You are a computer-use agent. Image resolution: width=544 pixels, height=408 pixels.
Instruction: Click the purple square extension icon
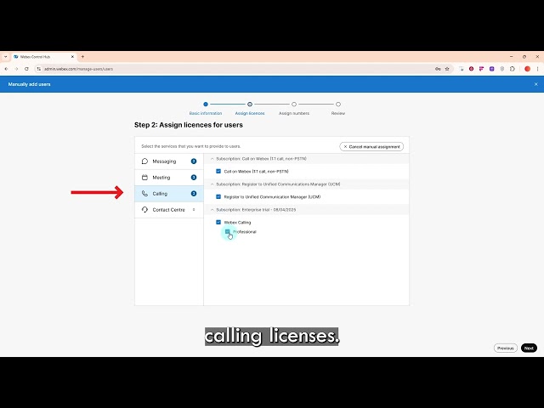(x=491, y=69)
